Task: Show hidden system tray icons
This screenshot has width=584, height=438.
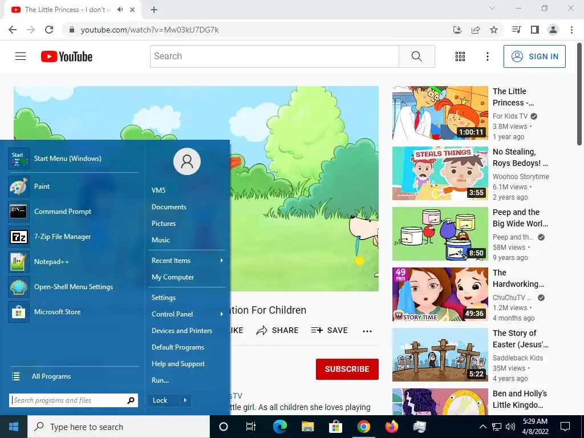Action: (482, 427)
